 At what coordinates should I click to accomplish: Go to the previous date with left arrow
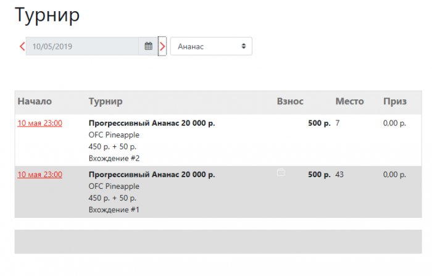(x=22, y=46)
